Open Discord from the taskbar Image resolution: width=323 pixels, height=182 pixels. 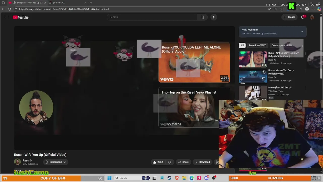206,178
